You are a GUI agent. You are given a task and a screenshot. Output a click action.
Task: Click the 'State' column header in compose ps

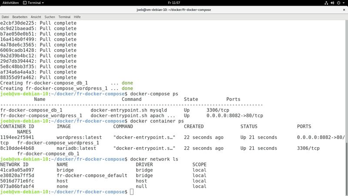click(x=191, y=99)
